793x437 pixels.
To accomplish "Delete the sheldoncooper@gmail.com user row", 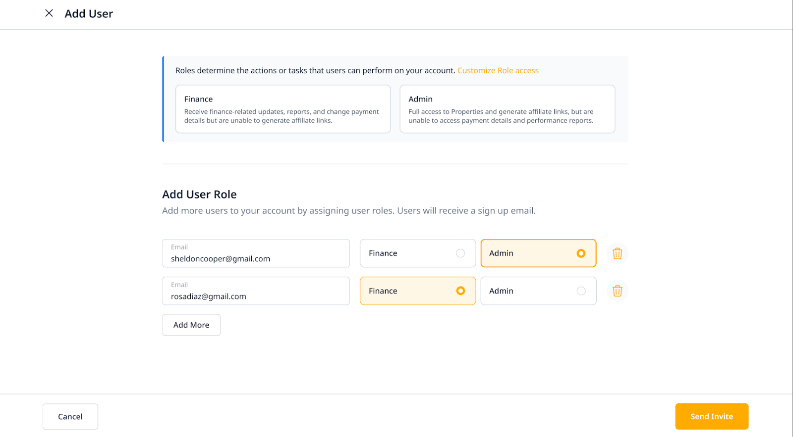I will 617,253.
